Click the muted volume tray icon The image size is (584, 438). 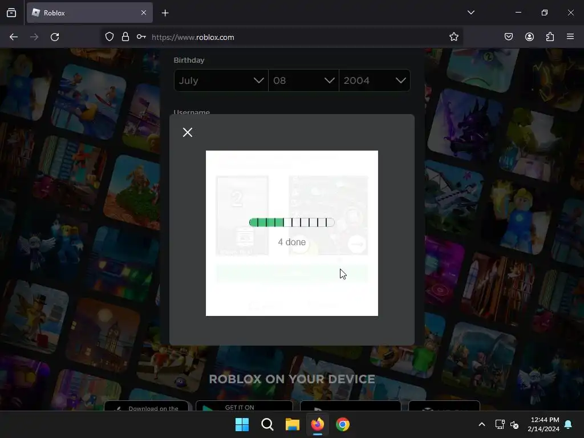pyautogui.click(x=514, y=424)
